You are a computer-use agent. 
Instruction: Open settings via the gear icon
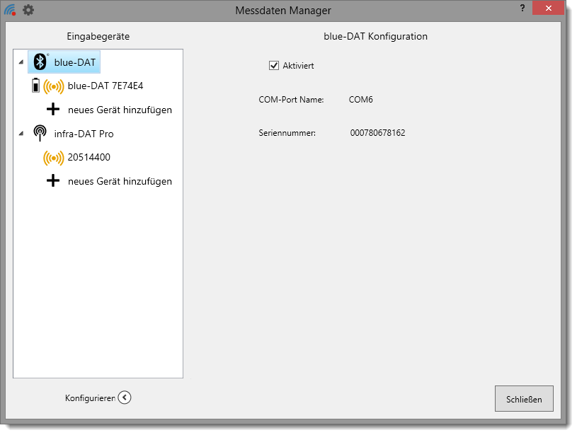tap(28, 10)
